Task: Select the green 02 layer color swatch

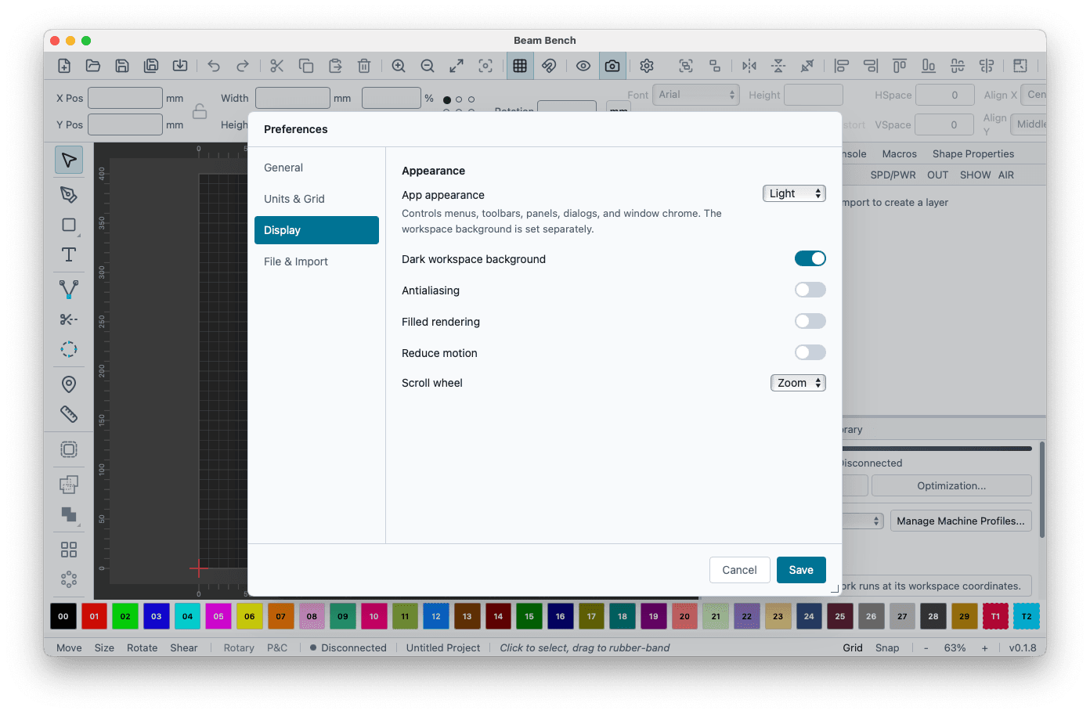Action: [x=125, y=616]
